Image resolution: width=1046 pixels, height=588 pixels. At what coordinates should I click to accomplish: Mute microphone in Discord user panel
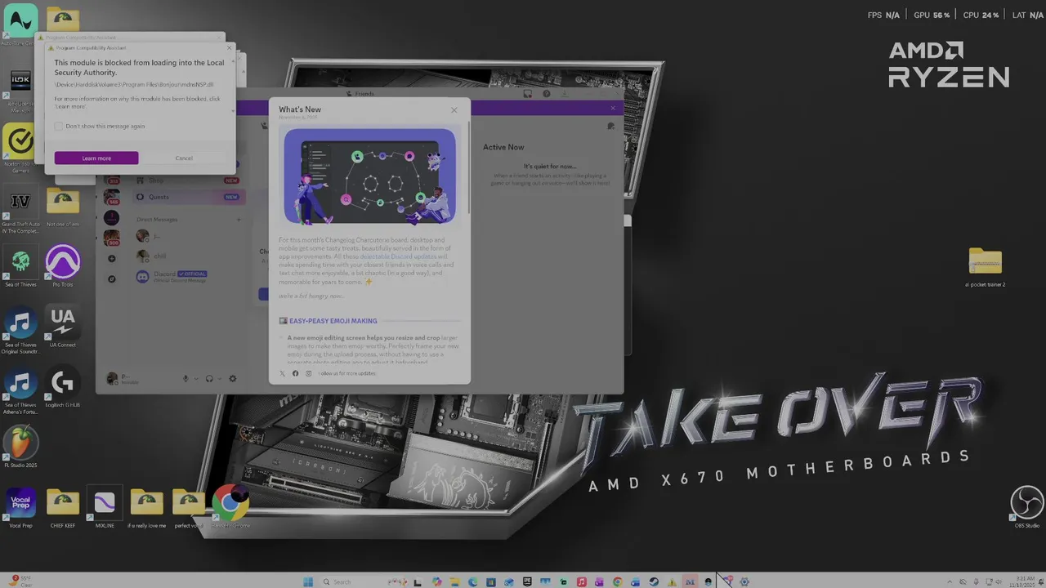186,378
